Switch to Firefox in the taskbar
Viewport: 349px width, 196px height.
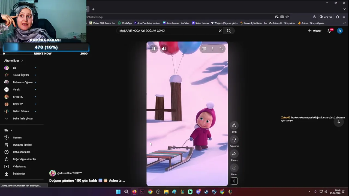[134, 192]
